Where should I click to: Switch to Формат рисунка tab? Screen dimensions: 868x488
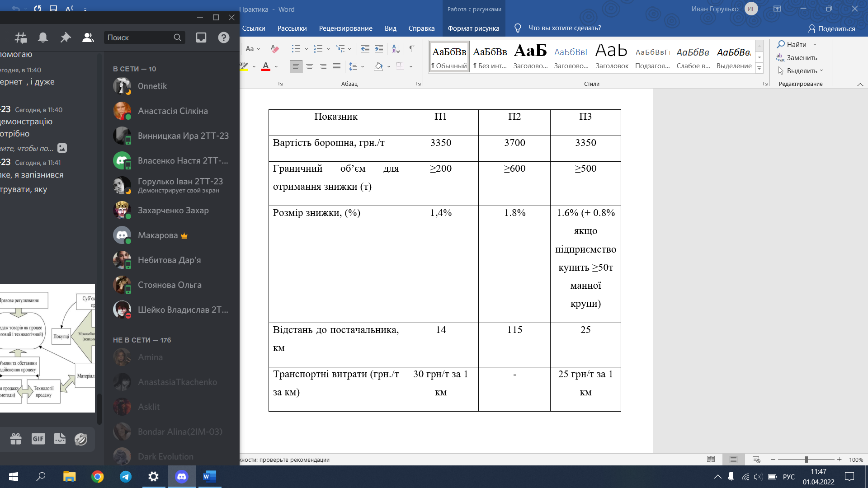473,28
